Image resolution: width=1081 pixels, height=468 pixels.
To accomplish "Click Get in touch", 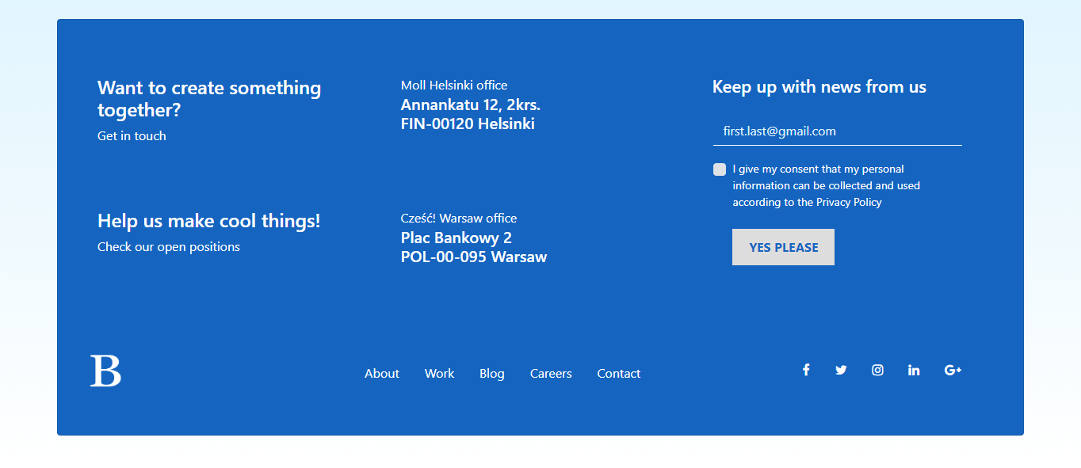I will pyautogui.click(x=132, y=135).
